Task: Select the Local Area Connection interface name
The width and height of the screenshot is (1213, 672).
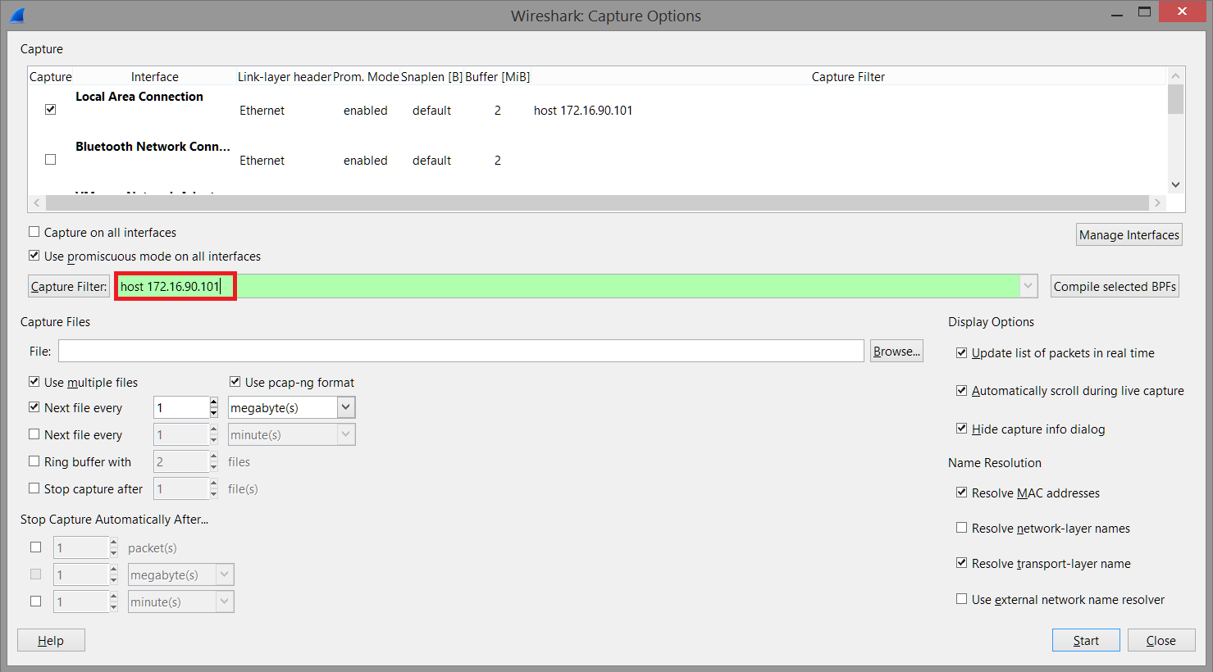Action: point(139,96)
